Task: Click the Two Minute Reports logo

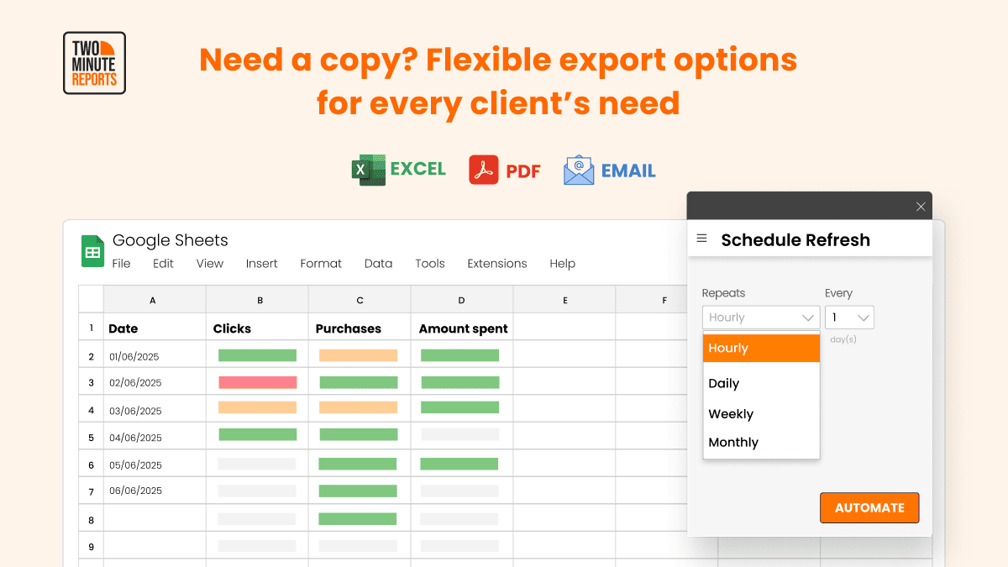Action: [x=94, y=63]
